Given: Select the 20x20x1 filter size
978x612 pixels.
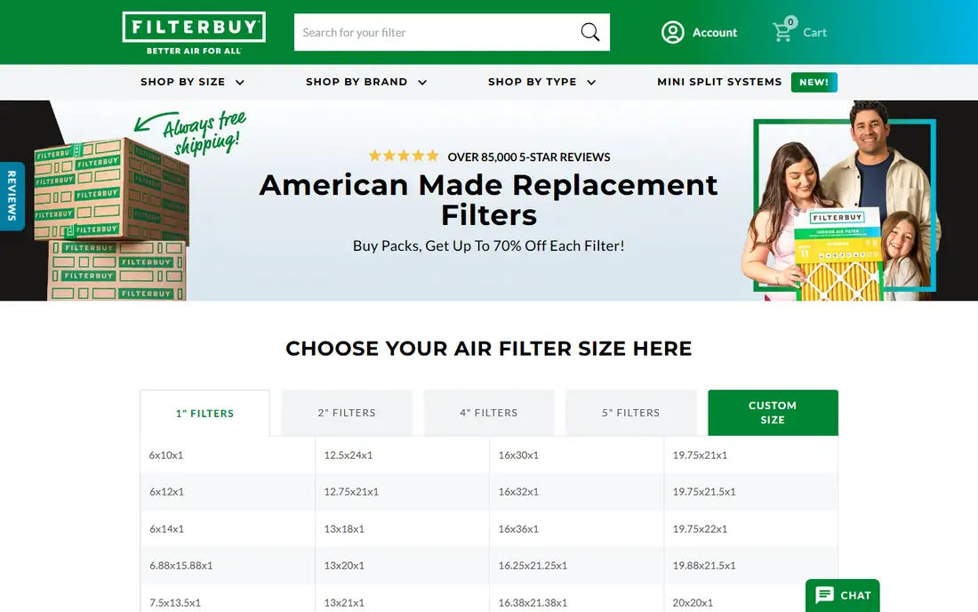Looking at the screenshot, I should pyautogui.click(x=693, y=602).
